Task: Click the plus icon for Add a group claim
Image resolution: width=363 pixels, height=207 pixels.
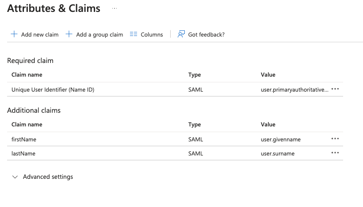Action: tap(69, 34)
